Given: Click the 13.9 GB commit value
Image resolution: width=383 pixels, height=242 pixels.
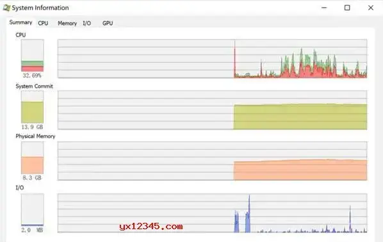Looking at the screenshot, I should [32, 127].
